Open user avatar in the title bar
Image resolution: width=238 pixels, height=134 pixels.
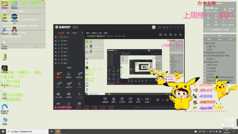tap(154, 27)
